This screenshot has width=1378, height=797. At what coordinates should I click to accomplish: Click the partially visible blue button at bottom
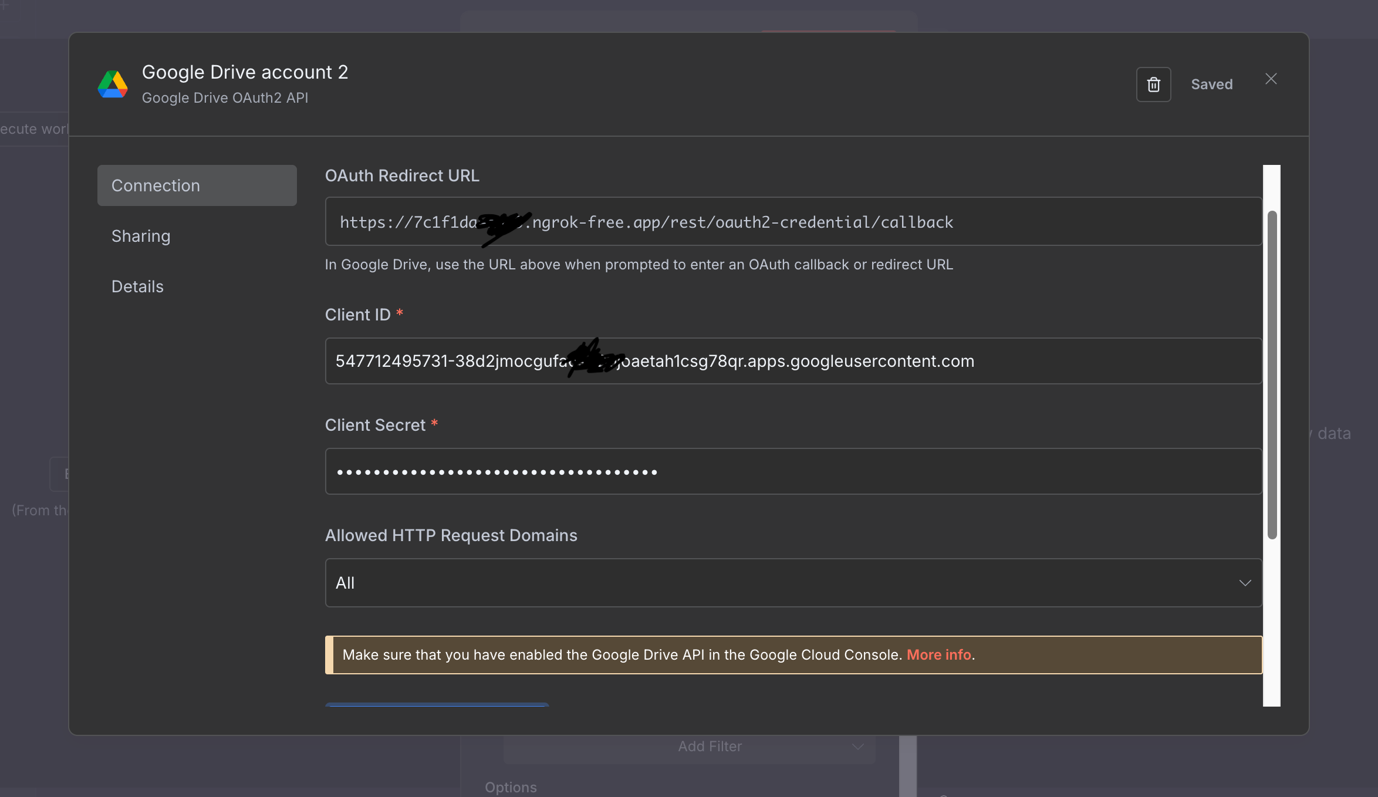tap(437, 704)
